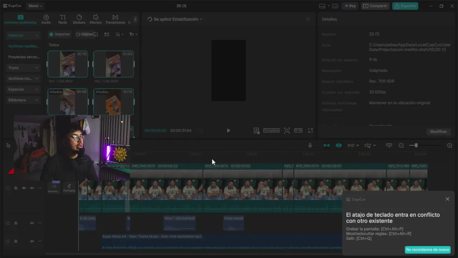Screen dimensions: 458x258
Task: Enter full screen preview
Action: point(311,130)
